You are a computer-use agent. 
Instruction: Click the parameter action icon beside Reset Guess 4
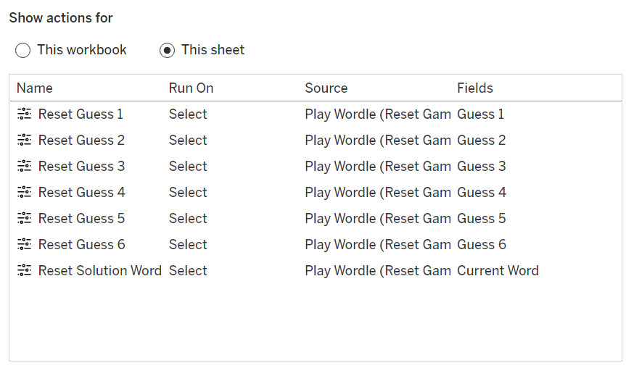pyautogui.click(x=25, y=192)
